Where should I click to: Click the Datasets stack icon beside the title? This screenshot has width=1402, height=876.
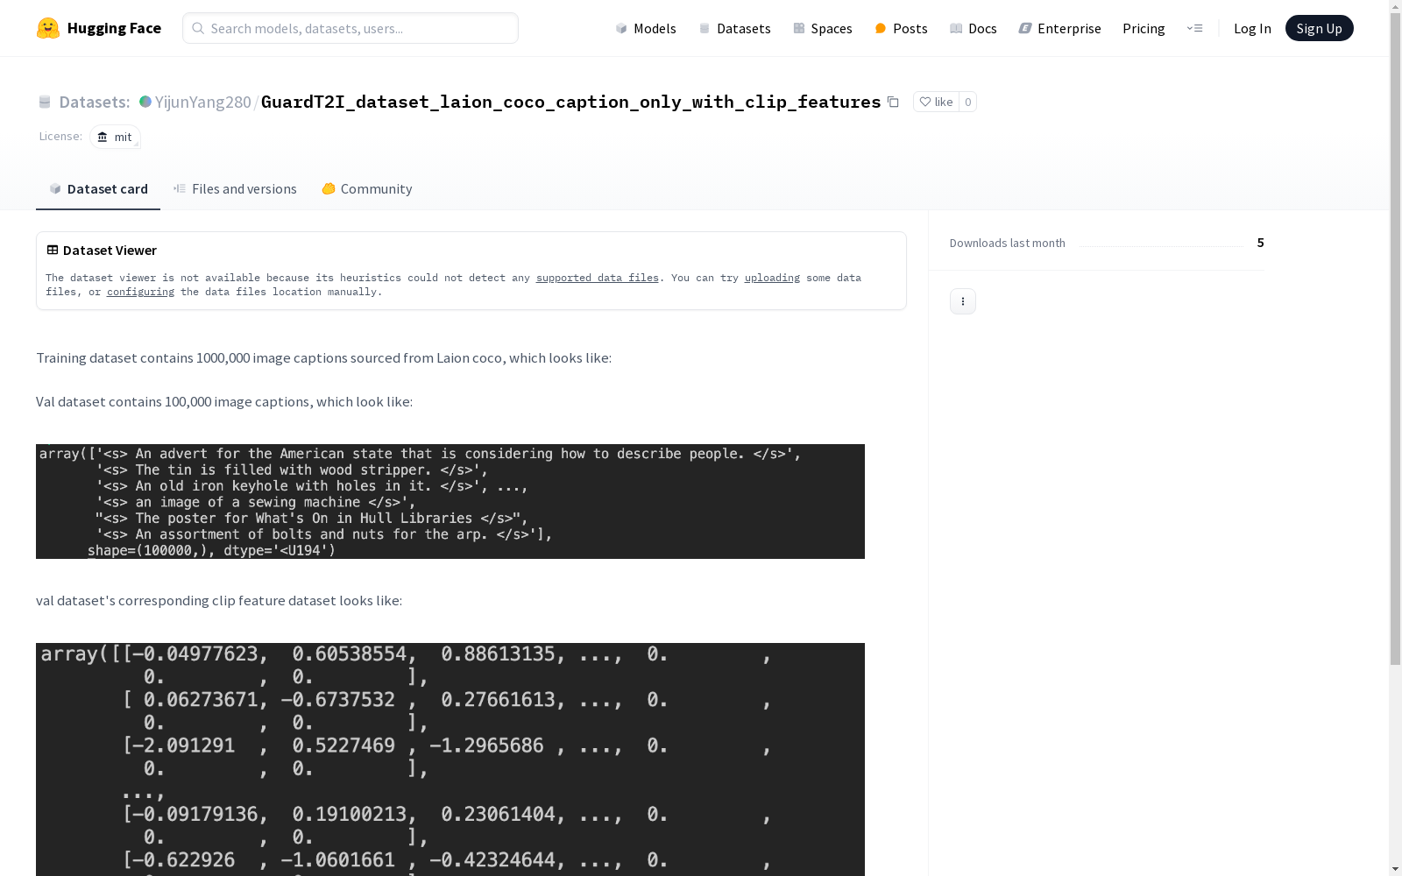45,102
